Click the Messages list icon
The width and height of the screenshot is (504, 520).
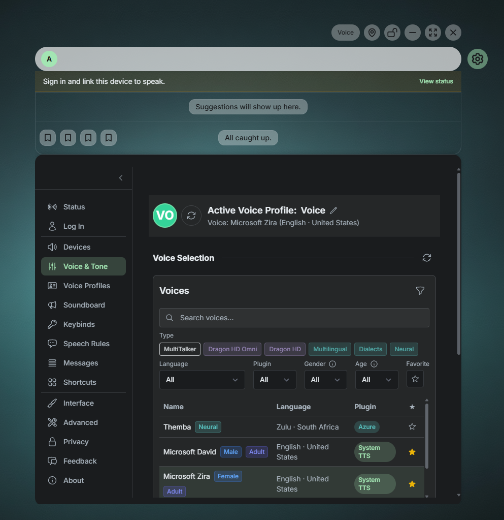click(x=52, y=363)
